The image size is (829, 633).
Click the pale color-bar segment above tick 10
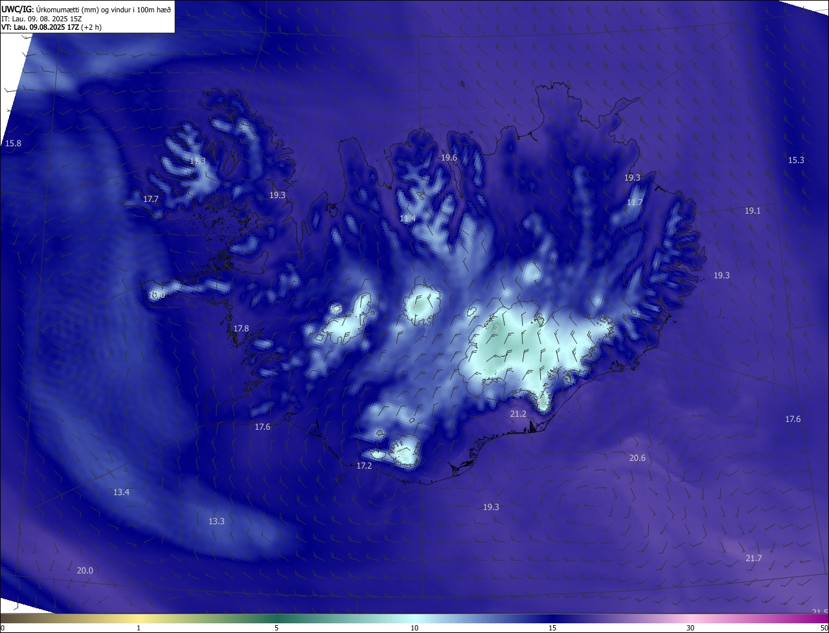tap(414, 619)
